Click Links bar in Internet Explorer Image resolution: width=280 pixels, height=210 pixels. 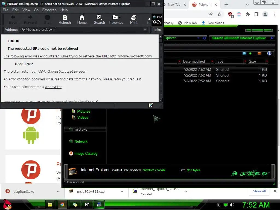click(157, 30)
